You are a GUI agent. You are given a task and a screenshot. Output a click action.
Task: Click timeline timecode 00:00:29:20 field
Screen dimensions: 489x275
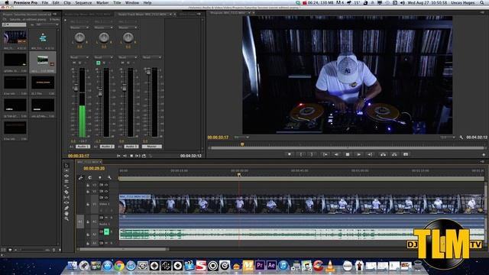click(x=94, y=168)
